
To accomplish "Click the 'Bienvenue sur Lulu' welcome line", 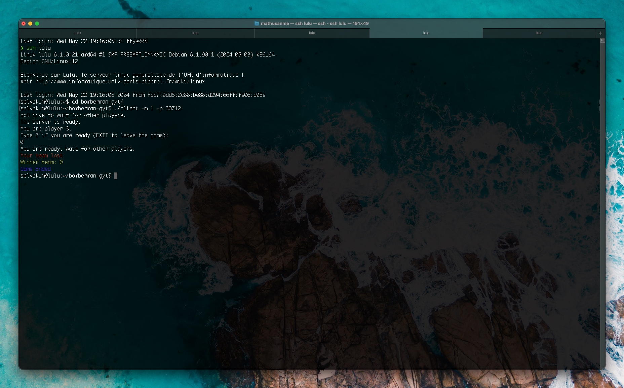I will pyautogui.click(x=132, y=75).
